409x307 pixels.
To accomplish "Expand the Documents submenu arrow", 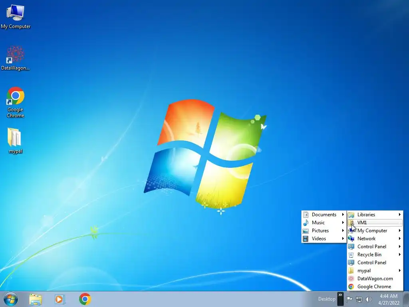I will (343, 215).
